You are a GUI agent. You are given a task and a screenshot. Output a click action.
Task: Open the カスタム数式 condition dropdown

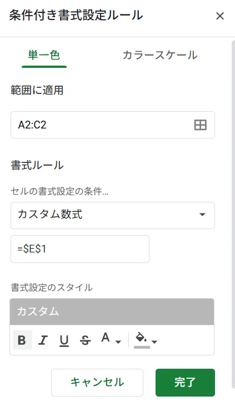point(113,215)
